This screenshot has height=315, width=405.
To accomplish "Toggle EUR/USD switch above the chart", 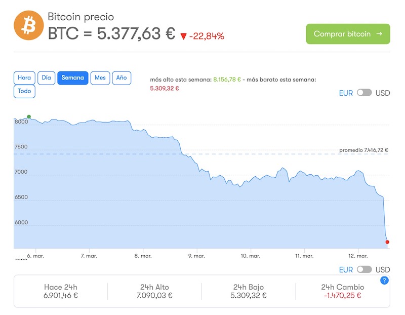I will [364, 93].
